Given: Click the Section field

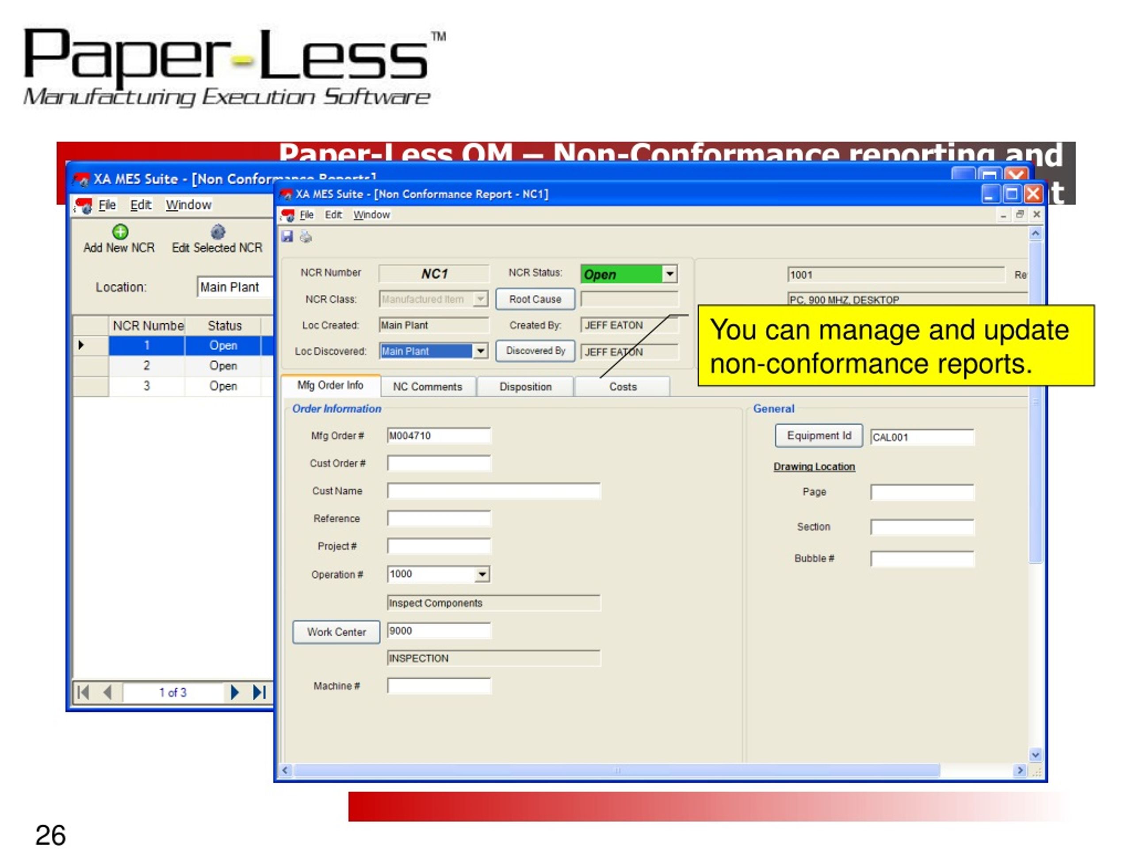Looking at the screenshot, I should coord(922,527).
